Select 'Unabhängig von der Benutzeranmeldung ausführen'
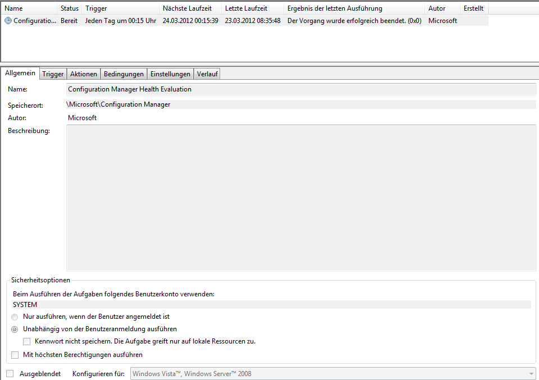The height and width of the screenshot is (380, 539). (15, 329)
